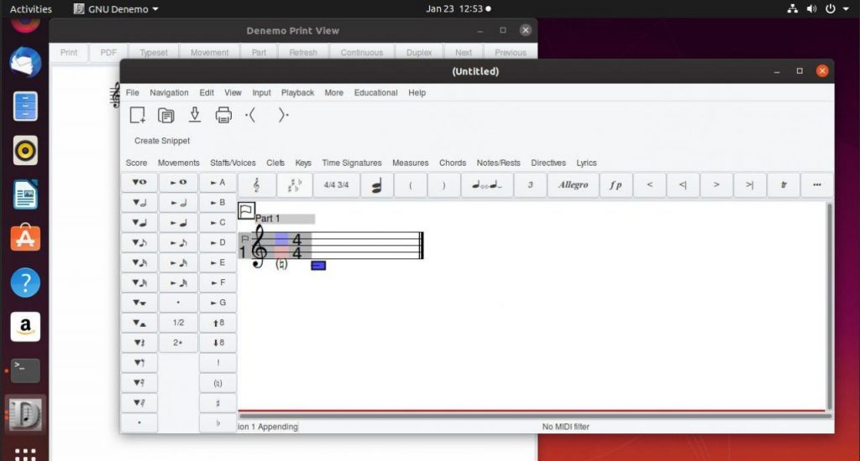
Task: Click the 4/4 3/4 time signature button
Action: 336,185
